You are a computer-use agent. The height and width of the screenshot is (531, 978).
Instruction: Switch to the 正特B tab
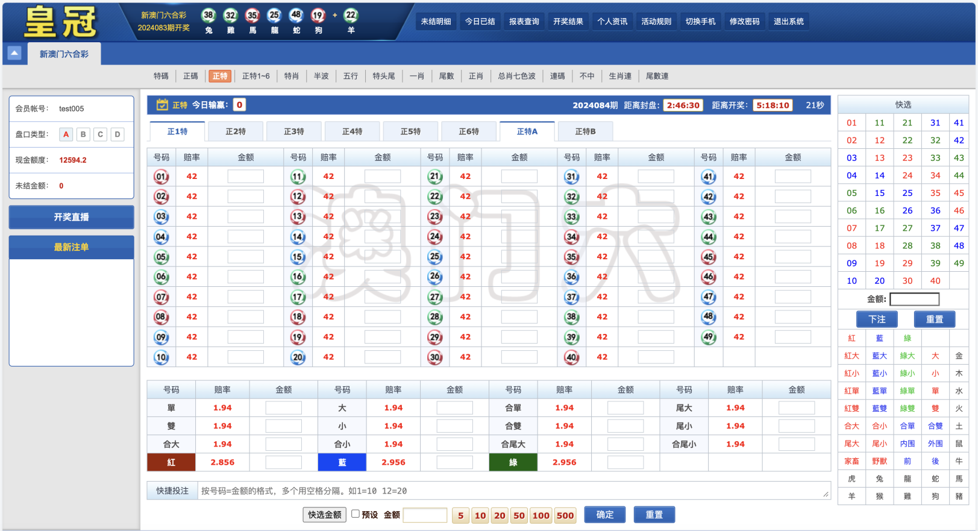pos(586,131)
